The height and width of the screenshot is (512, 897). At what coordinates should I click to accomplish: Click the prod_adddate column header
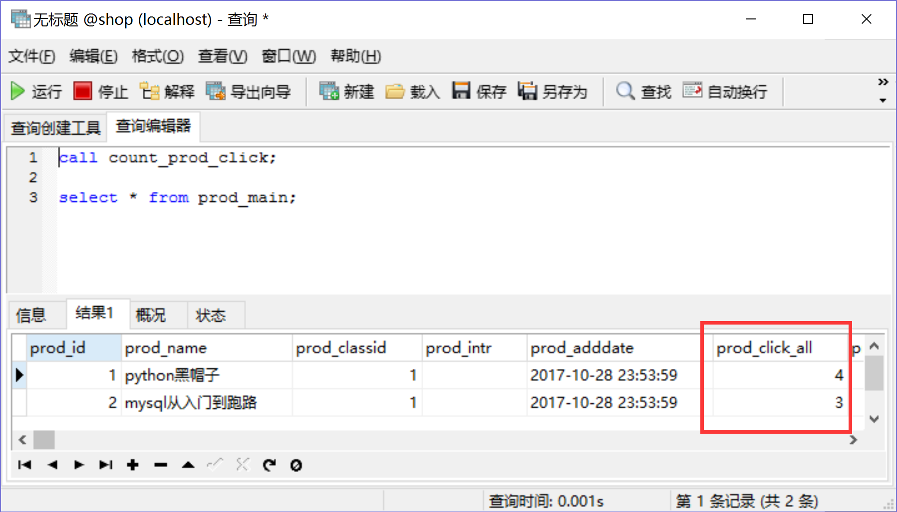pos(620,347)
